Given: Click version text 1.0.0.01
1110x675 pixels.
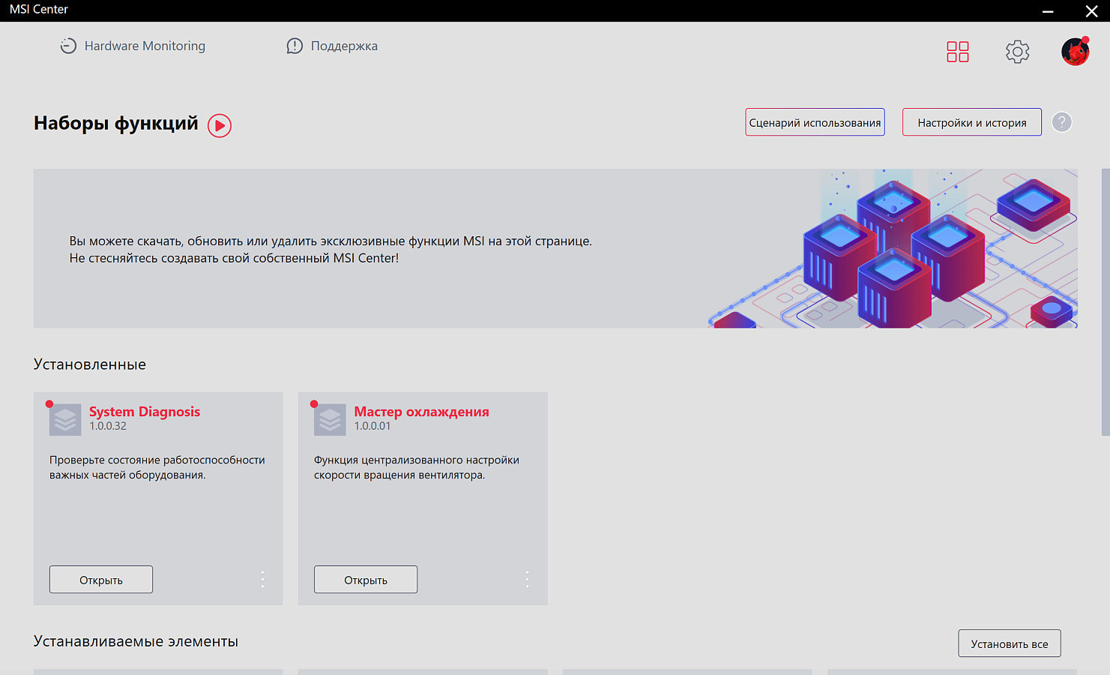Looking at the screenshot, I should click(372, 426).
